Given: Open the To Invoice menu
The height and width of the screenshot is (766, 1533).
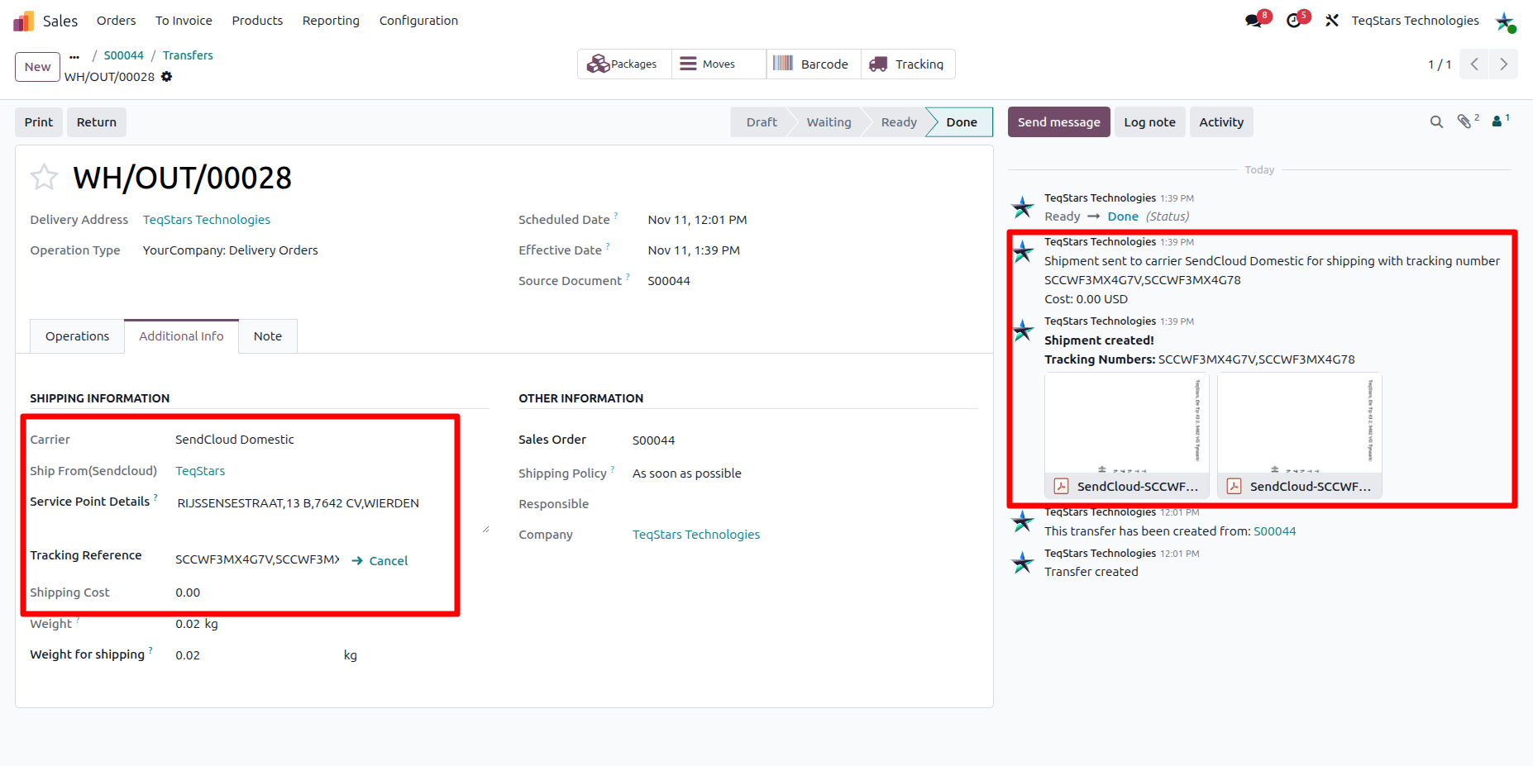Looking at the screenshot, I should [x=184, y=21].
